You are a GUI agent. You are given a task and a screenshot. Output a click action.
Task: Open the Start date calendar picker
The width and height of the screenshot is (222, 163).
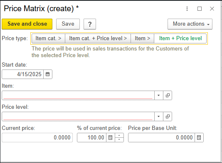click(x=48, y=74)
